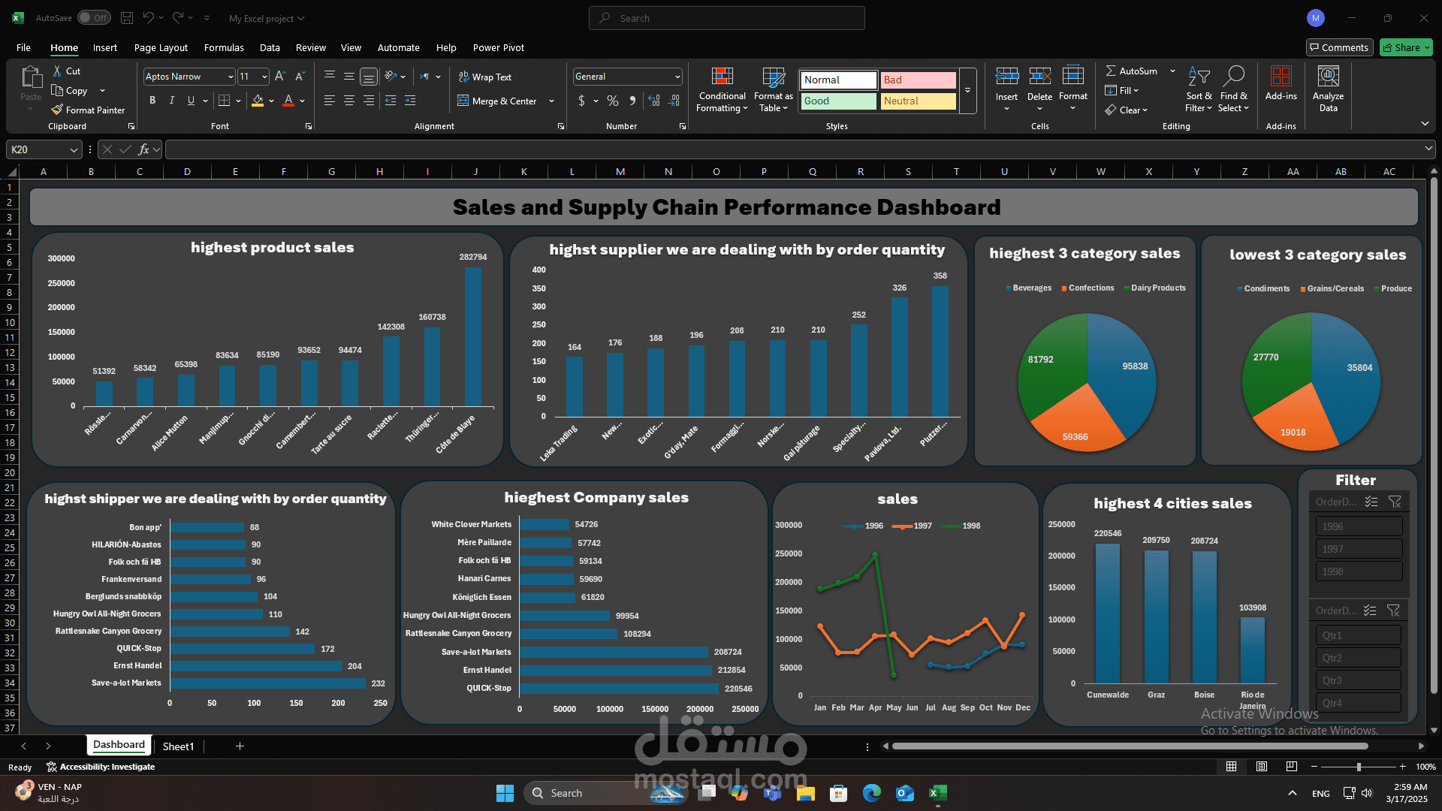
Task: Open the font size dropdown
Action: point(264,77)
